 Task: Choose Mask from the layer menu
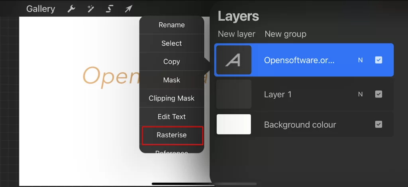coord(171,80)
